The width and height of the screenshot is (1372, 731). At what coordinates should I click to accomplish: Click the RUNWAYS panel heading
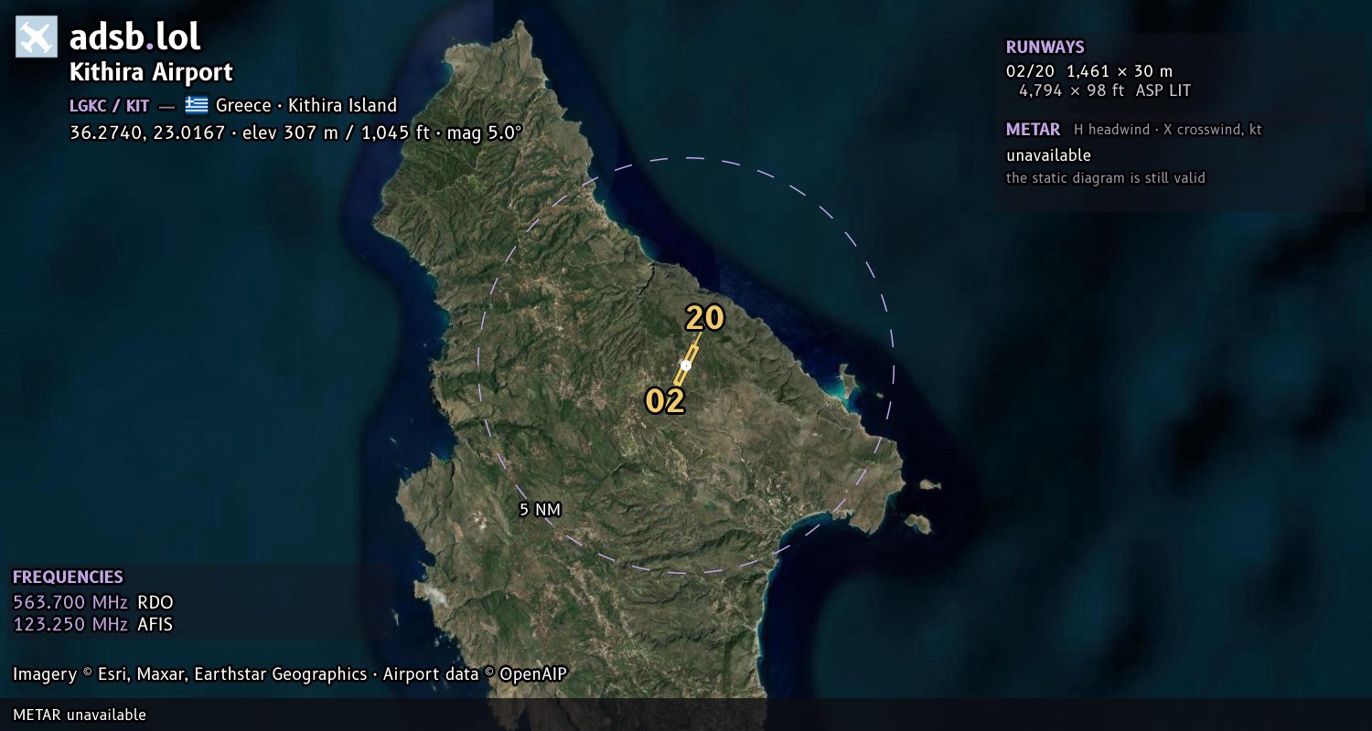pos(1045,48)
